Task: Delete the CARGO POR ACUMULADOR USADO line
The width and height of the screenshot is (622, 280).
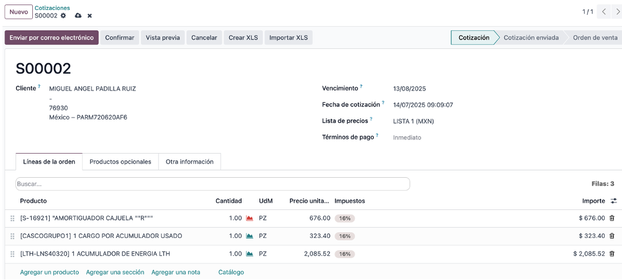Action: click(612, 236)
